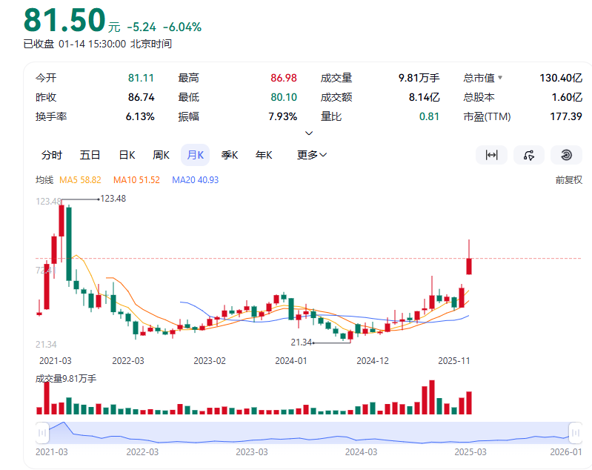The image size is (592, 470).
Task: Select the 年K yearly chart tab
Action: [264, 155]
